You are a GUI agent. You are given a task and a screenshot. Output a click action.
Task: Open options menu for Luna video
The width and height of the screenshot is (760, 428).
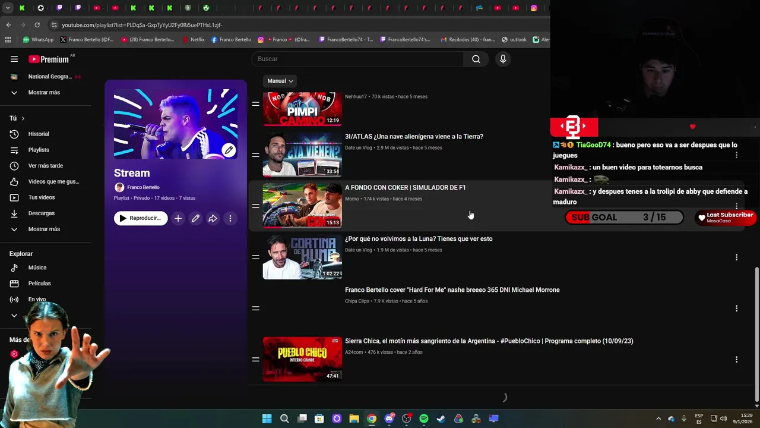[736, 257]
